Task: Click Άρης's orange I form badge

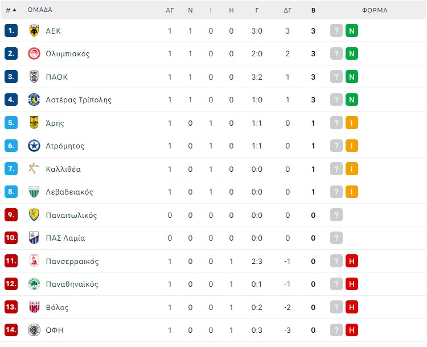Action: coord(352,123)
